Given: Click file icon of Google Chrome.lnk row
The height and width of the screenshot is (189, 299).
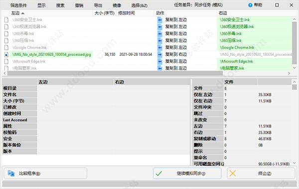Looking at the screenshot, I should pos(6,47).
